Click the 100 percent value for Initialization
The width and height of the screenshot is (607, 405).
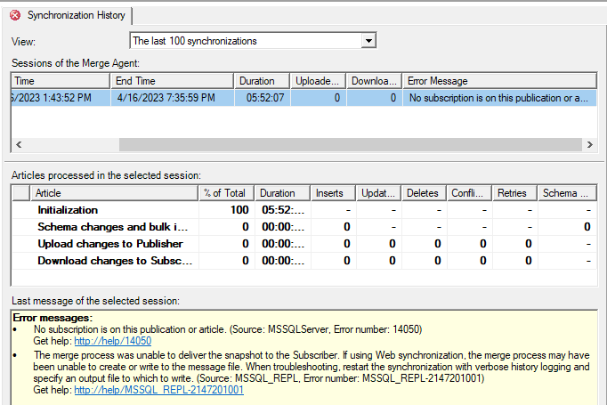(x=239, y=210)
